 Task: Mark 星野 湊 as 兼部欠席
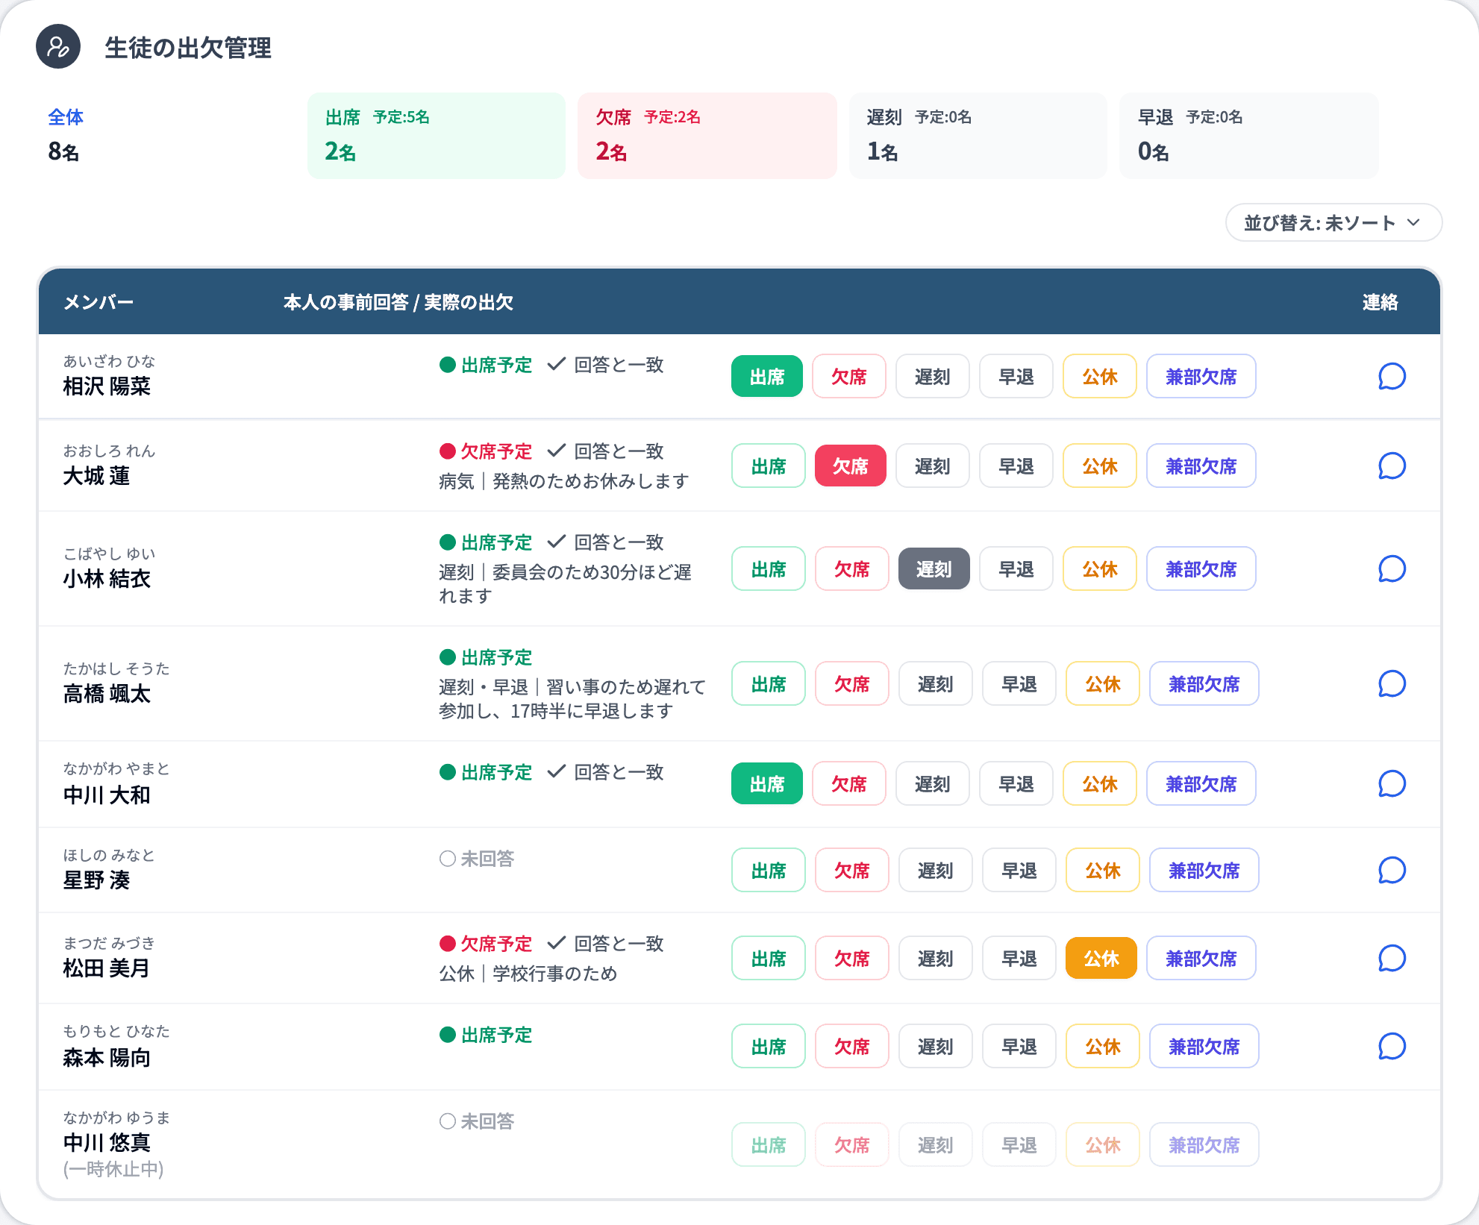tap(1204, 871)
